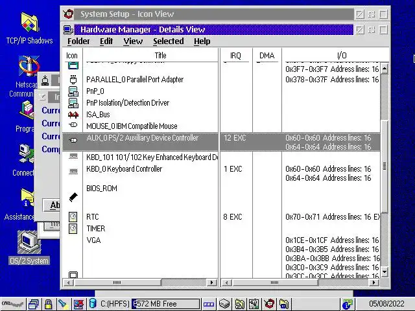Click the right pane horizontal scroll left arrow
415x311 pixels.
tap(226, 282)
